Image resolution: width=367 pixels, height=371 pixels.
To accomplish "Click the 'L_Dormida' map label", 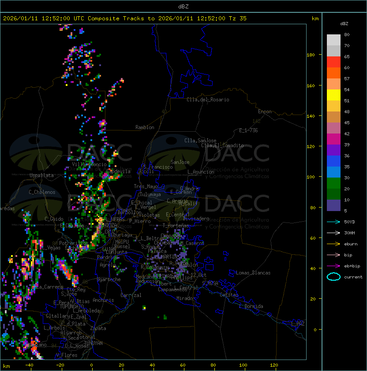I will (251, 306).
